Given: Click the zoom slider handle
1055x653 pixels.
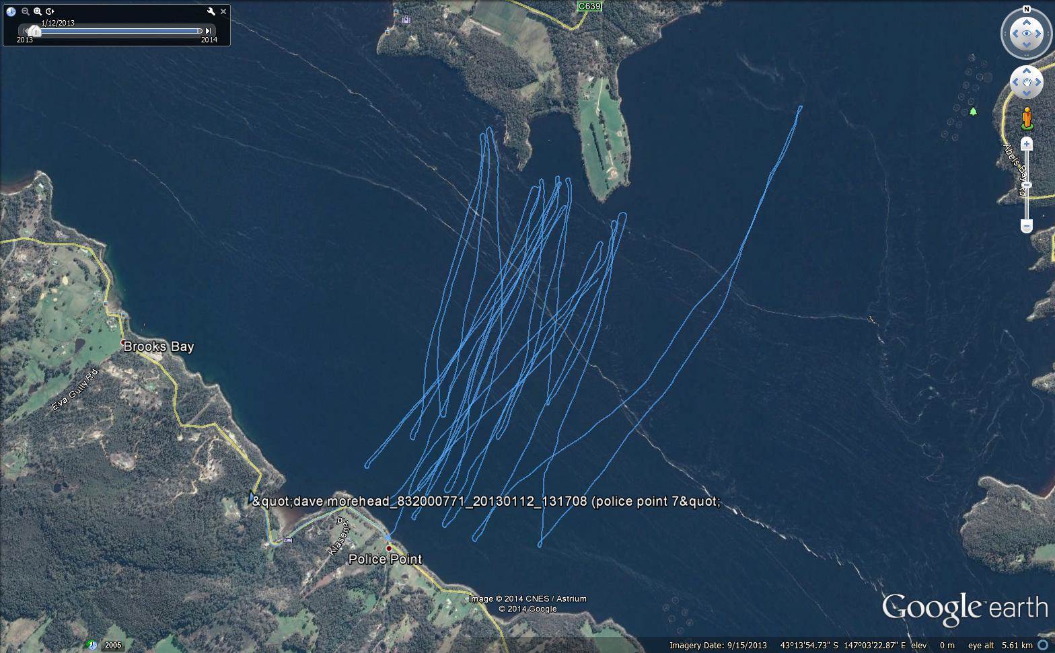Looking at the screenshot, I should [1026, 185].
